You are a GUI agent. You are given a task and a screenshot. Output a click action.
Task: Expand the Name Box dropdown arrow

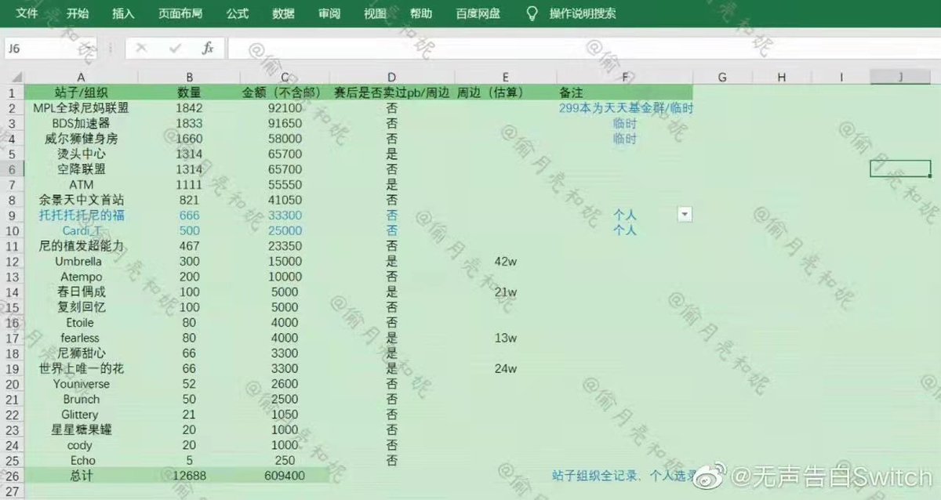(x=90, y=49)
